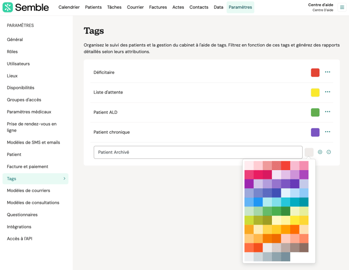Click the Semble logo icon

[8, 7]
